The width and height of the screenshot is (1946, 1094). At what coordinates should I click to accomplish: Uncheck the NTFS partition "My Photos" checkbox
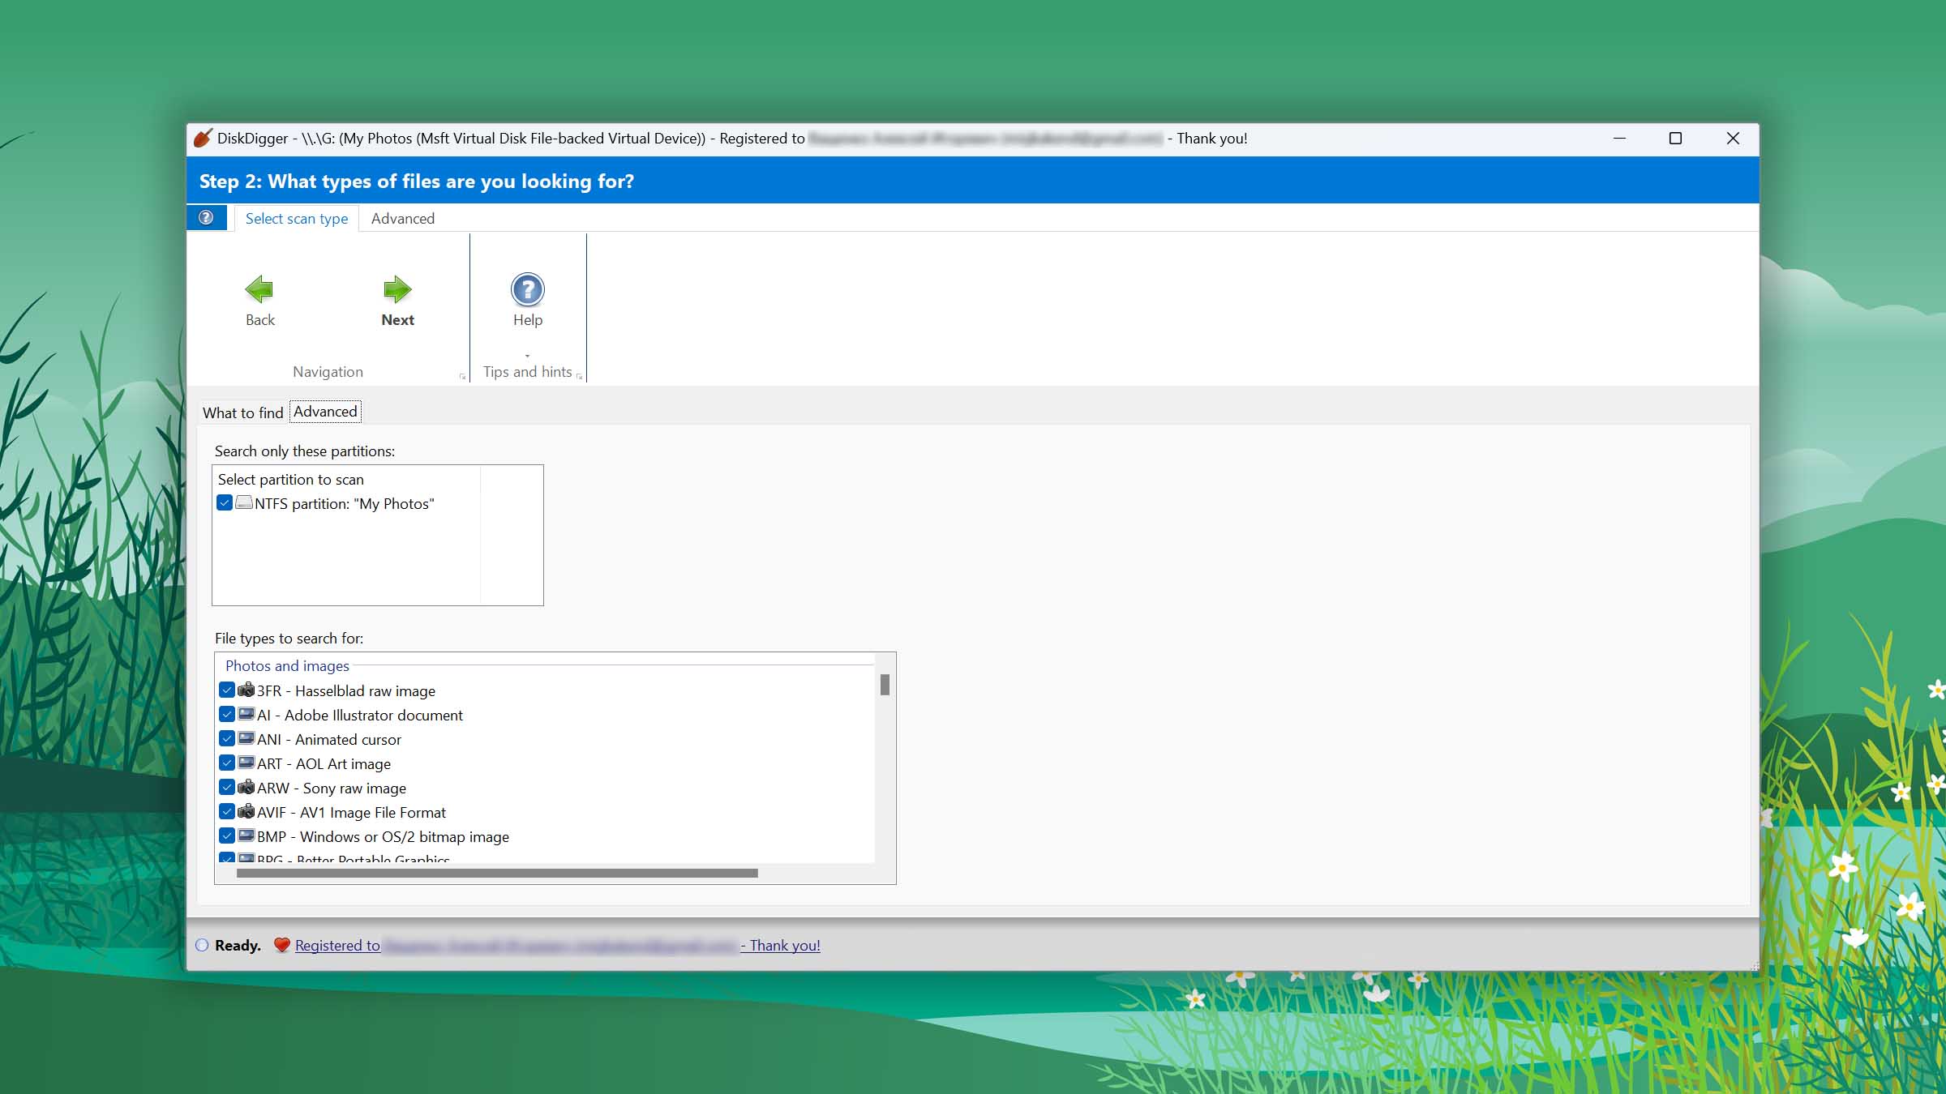(225, 503)
